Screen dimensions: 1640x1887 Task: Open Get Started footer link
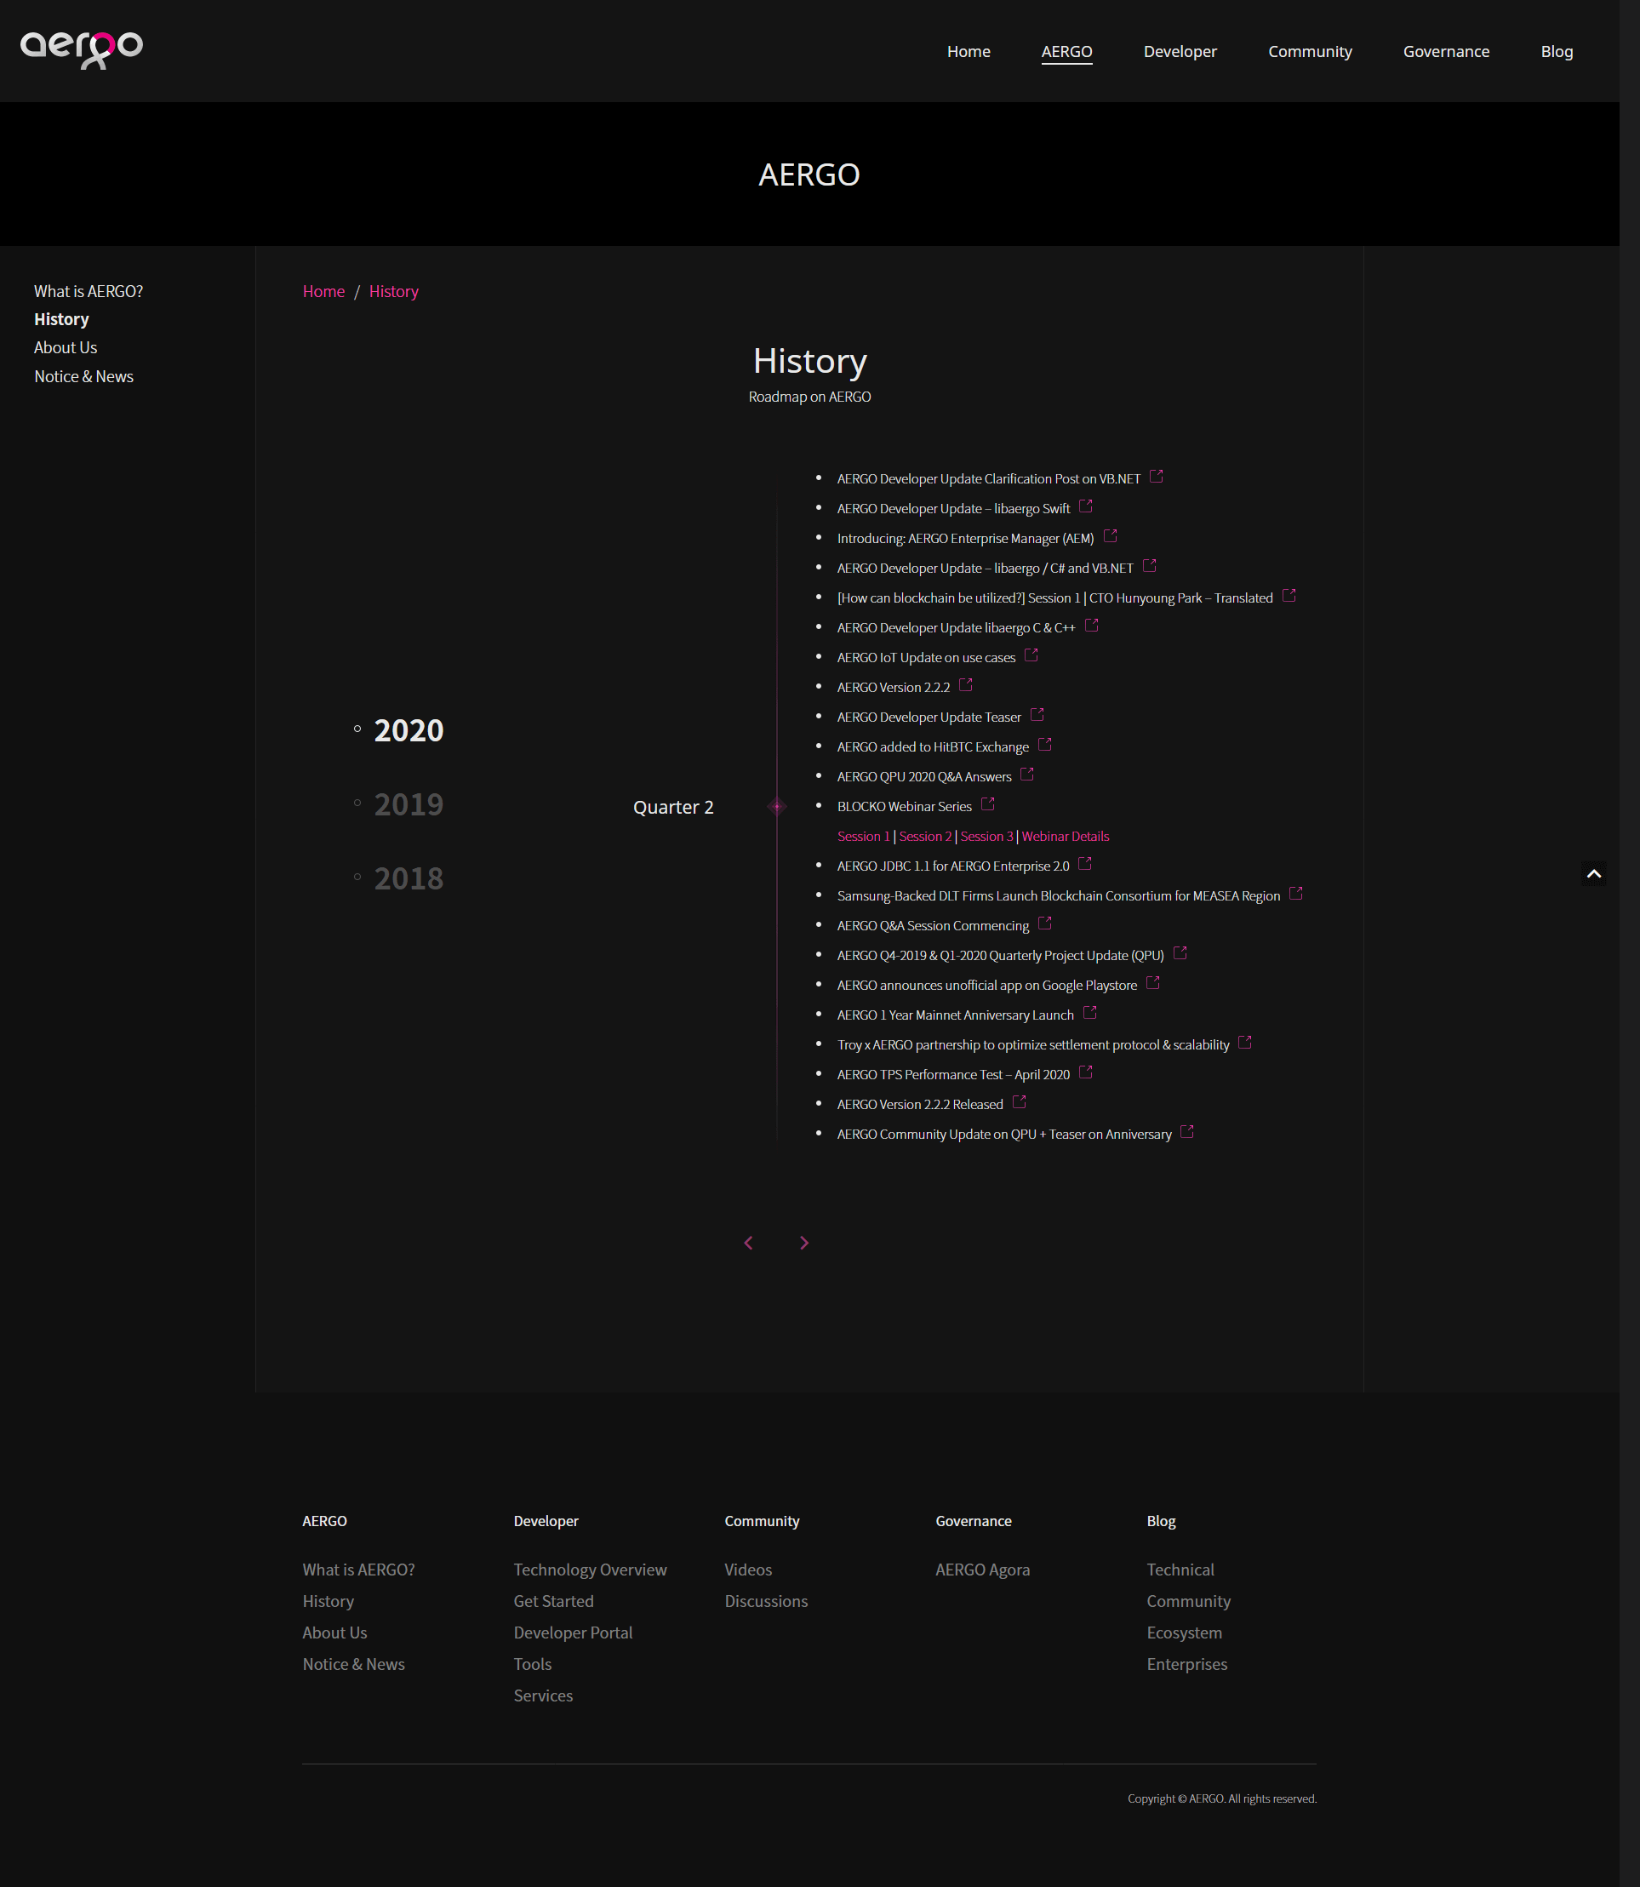tap(554, 1600)
